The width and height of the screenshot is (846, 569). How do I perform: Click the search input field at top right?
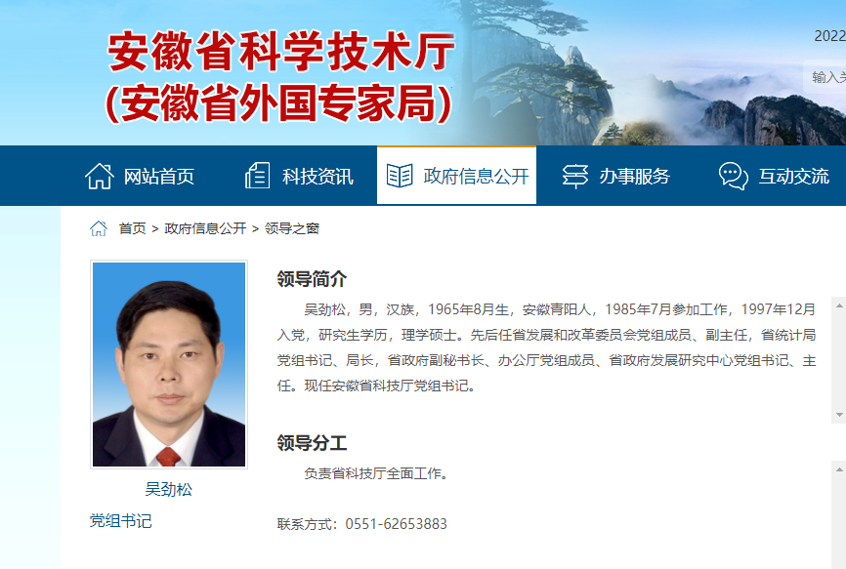coord(825,77)
